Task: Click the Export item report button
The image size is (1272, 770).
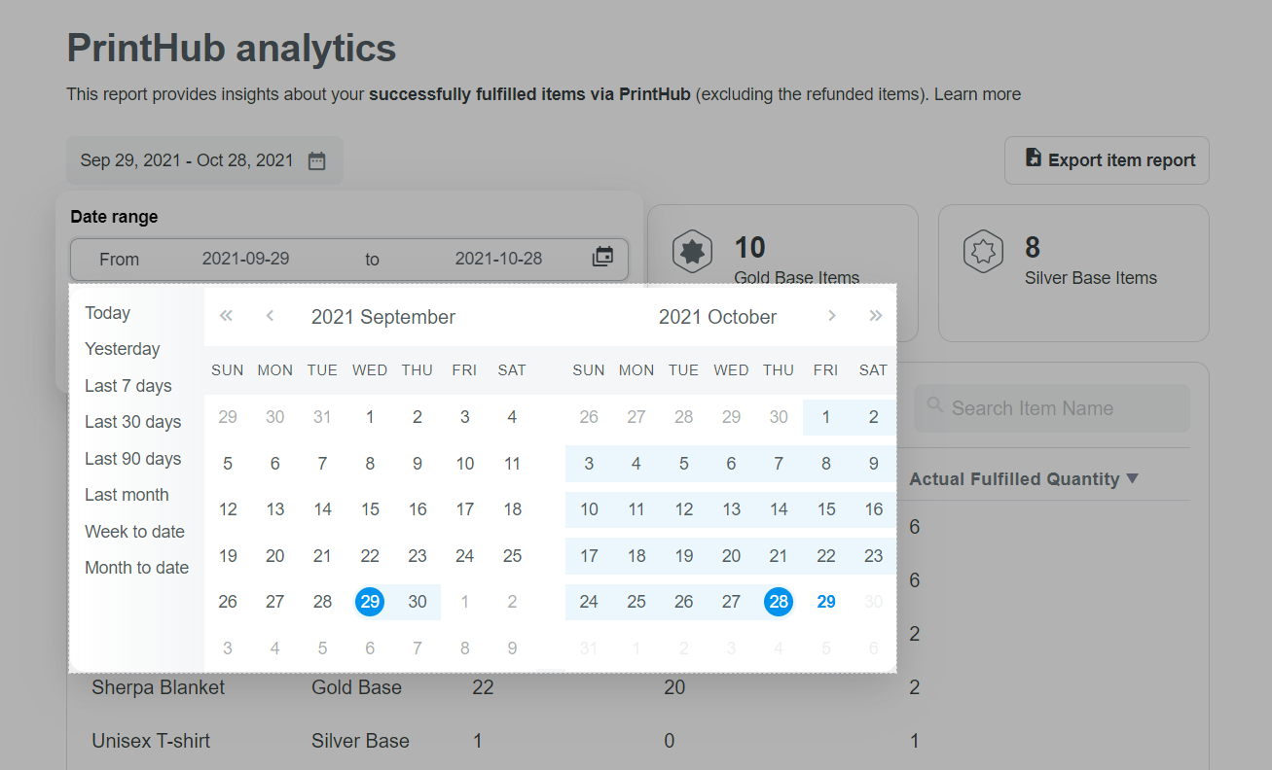Action: coord(1107,160)
